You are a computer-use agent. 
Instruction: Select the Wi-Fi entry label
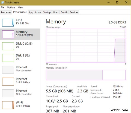[x=19, y=103]
